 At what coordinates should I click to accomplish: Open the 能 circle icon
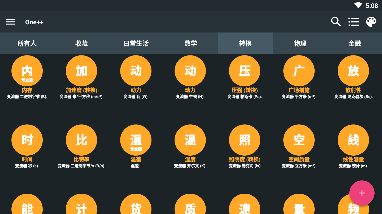pyautogui.click(x=27, y=204)
